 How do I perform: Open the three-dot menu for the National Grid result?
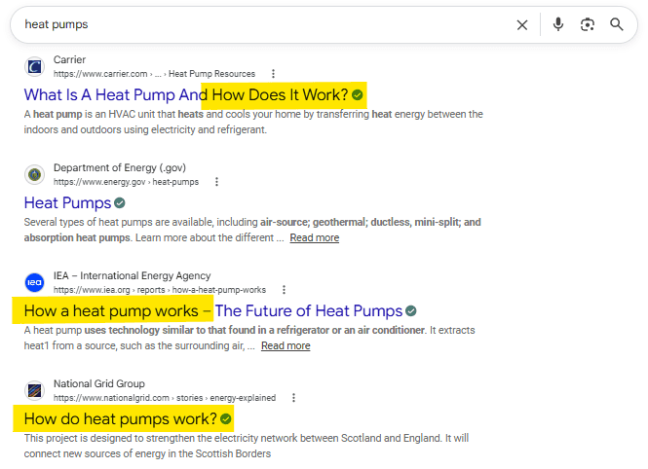pyautogui.click(x=293, y=398)
